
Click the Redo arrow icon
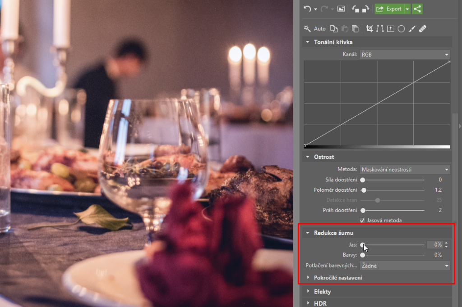point(324,9)
